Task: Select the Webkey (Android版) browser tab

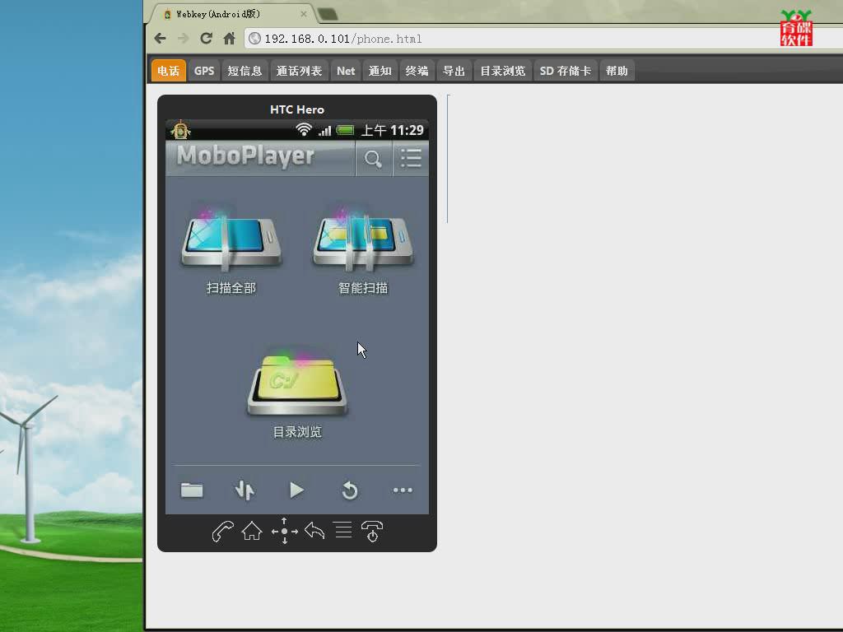Action: (x=231, y=14)
